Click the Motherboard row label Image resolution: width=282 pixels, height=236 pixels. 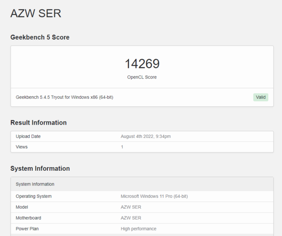(29, 218)
